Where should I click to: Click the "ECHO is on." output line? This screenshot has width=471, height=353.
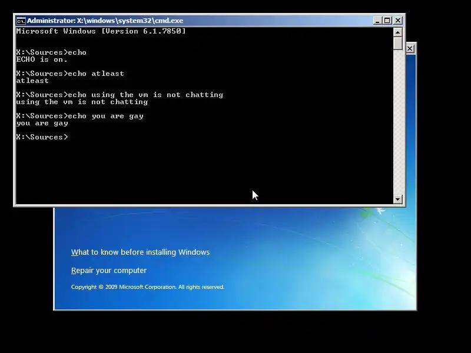click(42, 59)
